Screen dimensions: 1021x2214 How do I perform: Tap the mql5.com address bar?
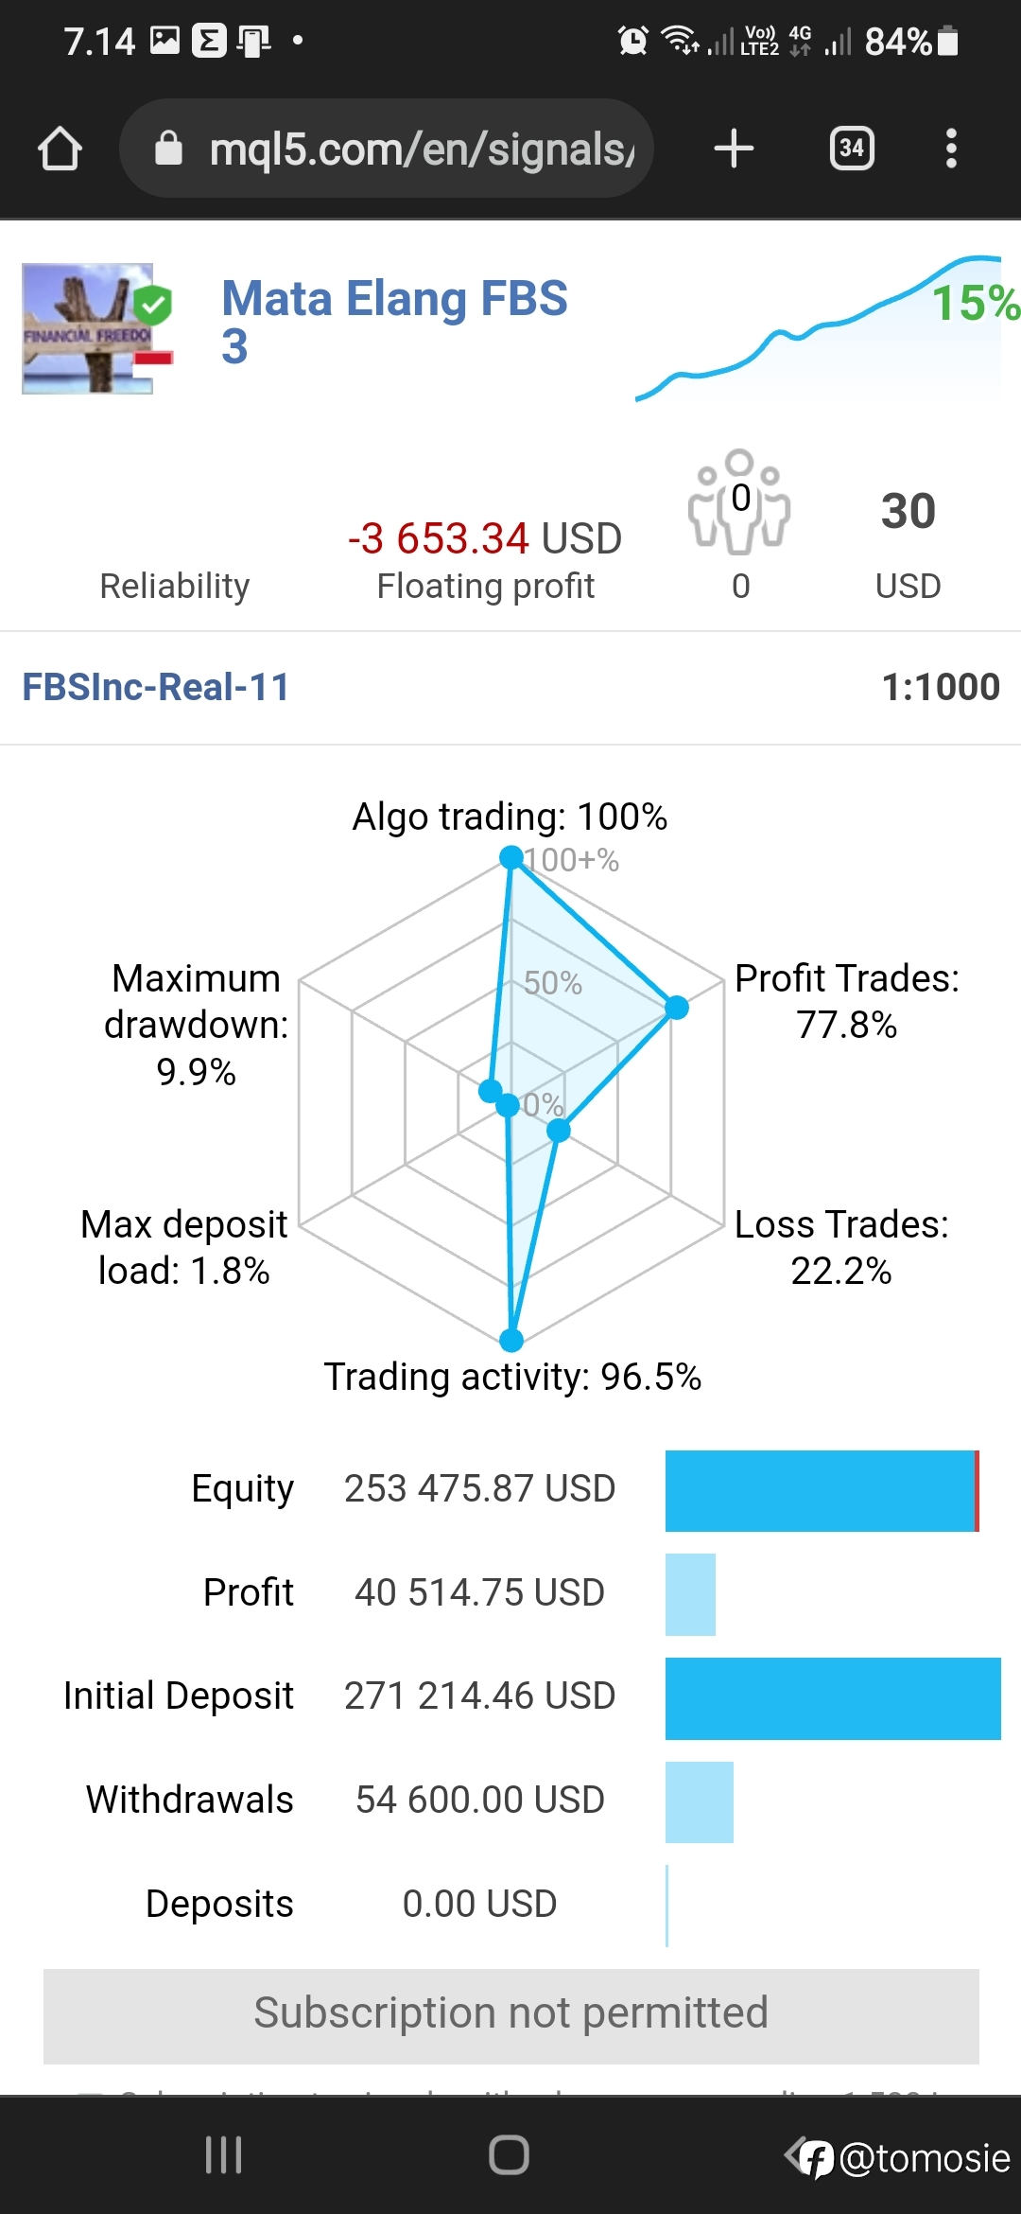[x=387, y=149]
